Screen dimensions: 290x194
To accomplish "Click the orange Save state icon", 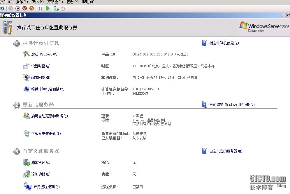I will pos(32,8).
